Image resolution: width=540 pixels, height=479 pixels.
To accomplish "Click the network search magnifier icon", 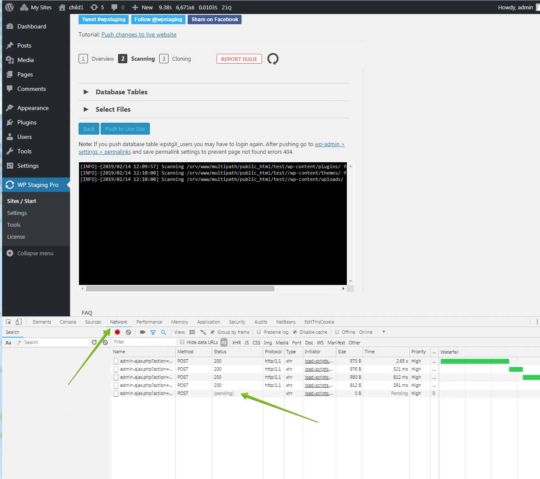I will pyautogui.click(x=163, y=332).
